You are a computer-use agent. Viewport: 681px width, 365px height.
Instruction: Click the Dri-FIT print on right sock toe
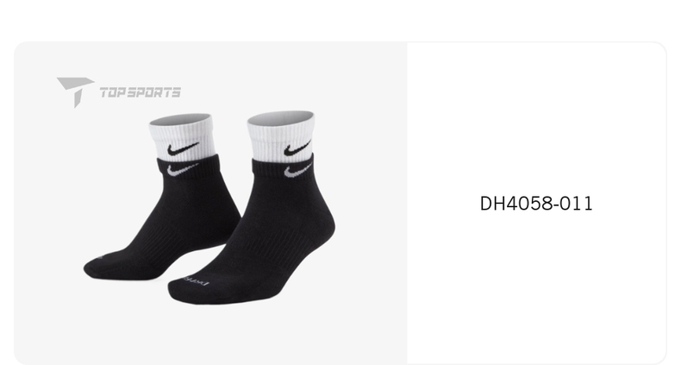pyautogui.click(x=195, y=280)
